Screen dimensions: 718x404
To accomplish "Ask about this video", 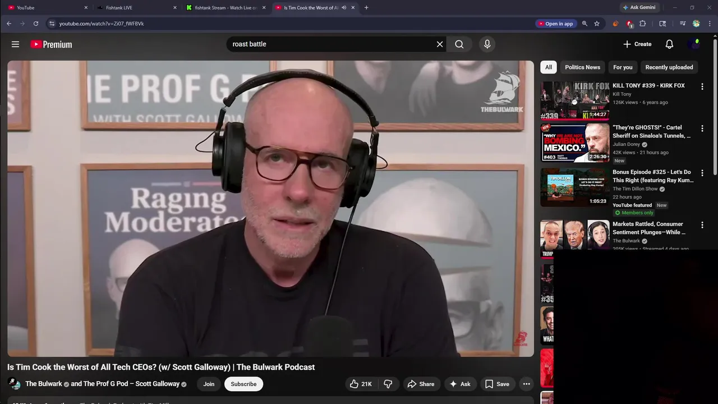I will (460, 384).
